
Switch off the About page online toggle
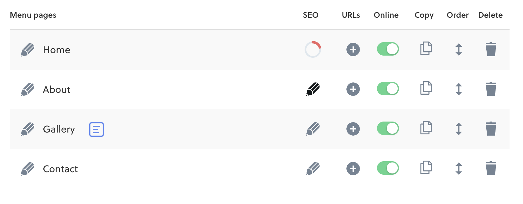pyautogui.click(x=388, y=89)
